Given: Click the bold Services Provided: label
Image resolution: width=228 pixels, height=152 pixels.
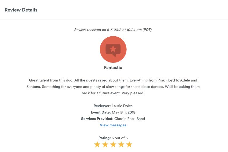Looking at the screenshot, I should click(x=97, y=119).
